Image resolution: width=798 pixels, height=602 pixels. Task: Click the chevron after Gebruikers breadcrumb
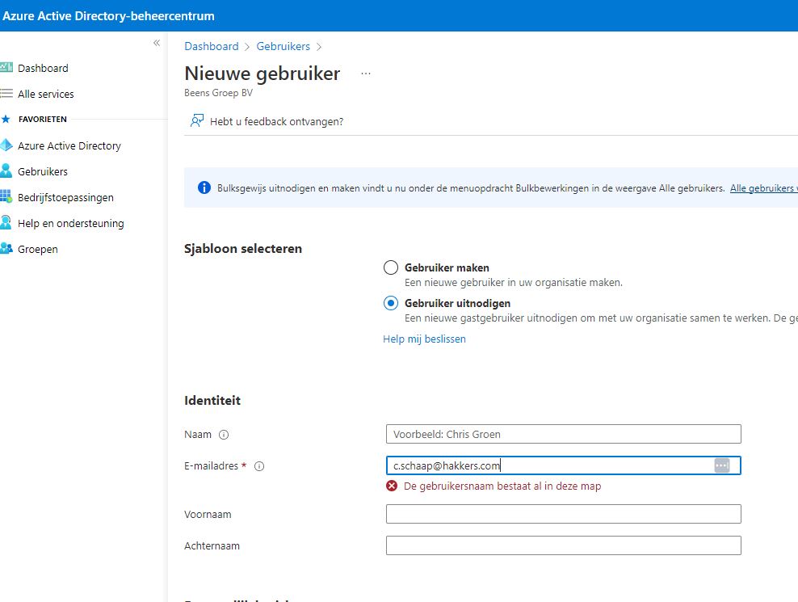point(319,47)
